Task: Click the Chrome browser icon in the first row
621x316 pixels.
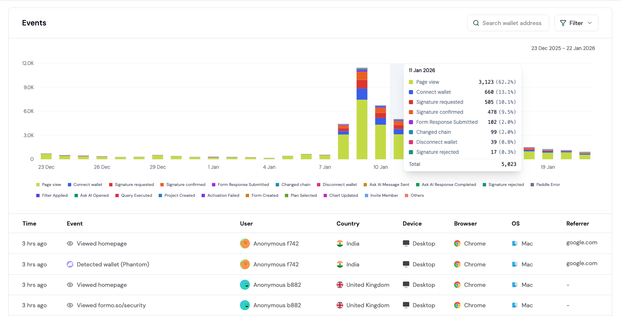Action: pos(458,243)
